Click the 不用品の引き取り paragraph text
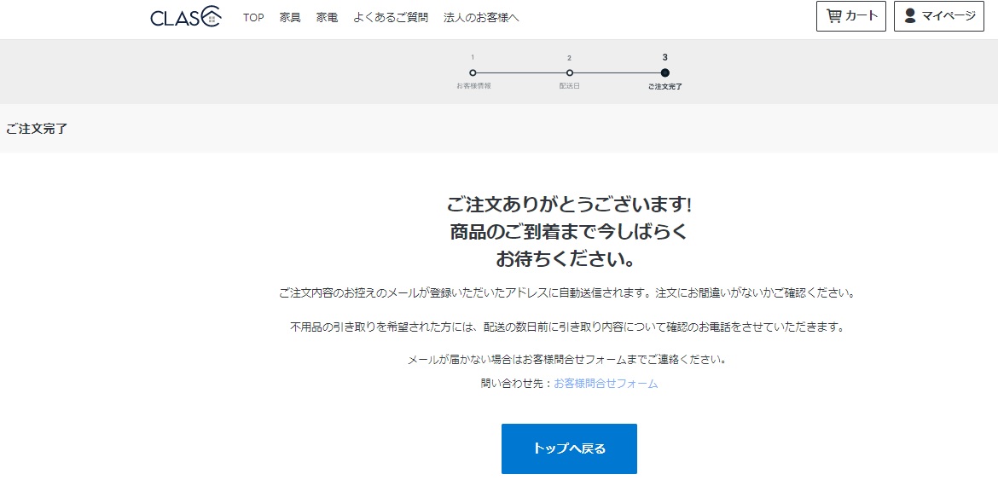 [568, 327]
